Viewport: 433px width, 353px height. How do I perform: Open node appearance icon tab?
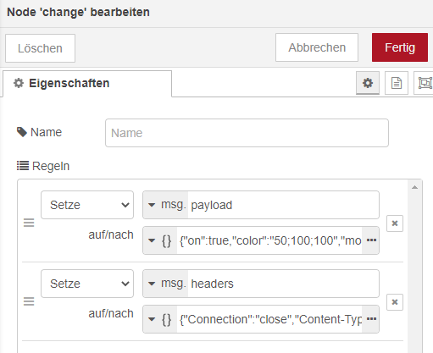pyautogui.click(x=424, y=83)
